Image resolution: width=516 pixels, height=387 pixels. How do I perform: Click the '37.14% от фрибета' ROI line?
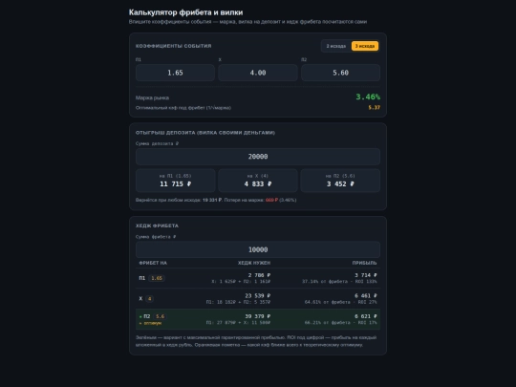[x=339, y=282]
